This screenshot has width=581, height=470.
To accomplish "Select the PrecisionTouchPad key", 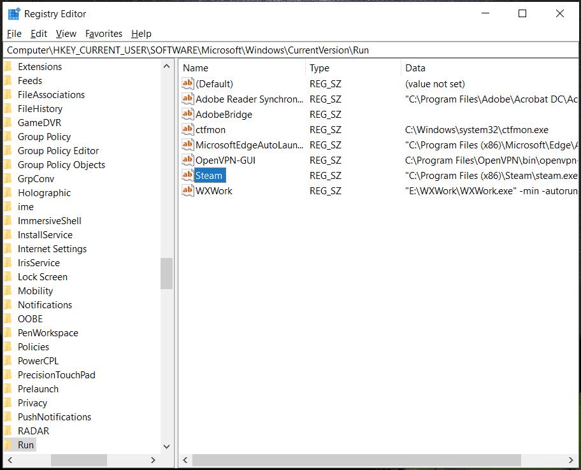I will click(x=56, y=375).
